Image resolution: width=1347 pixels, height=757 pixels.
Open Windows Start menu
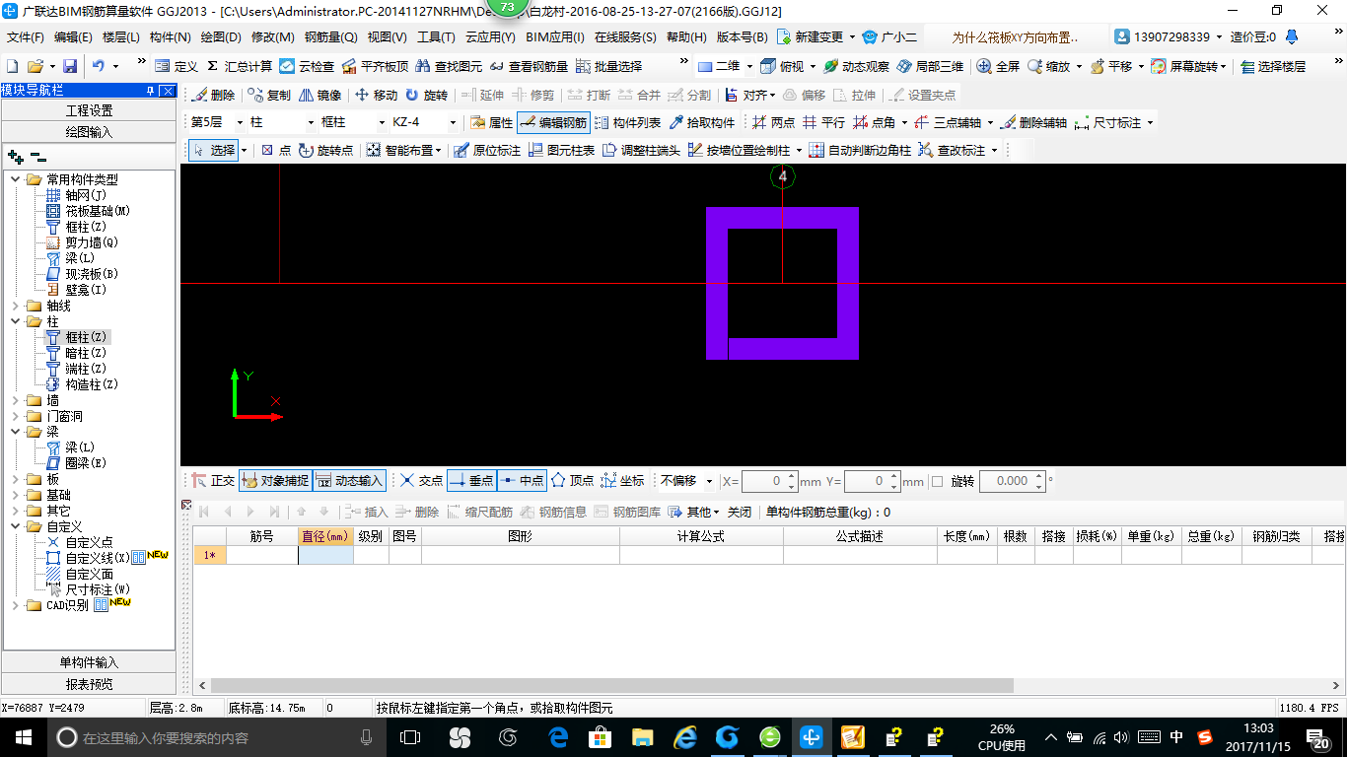click(x=24, y=737)
